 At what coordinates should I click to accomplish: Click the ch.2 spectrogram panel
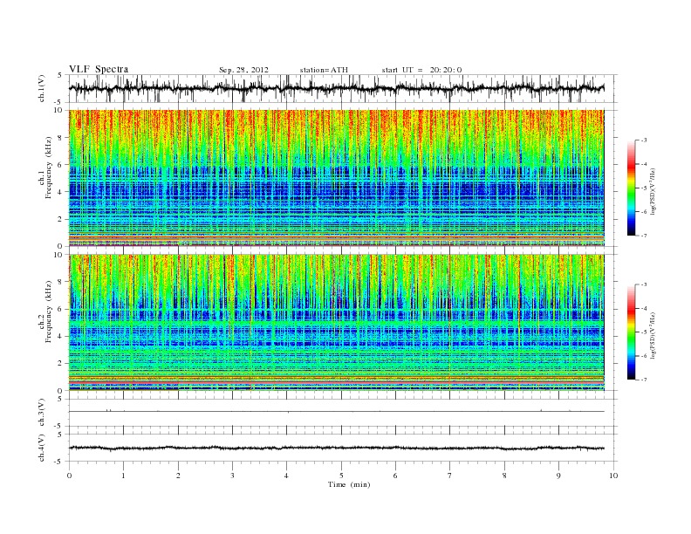[x=337, y=323]
